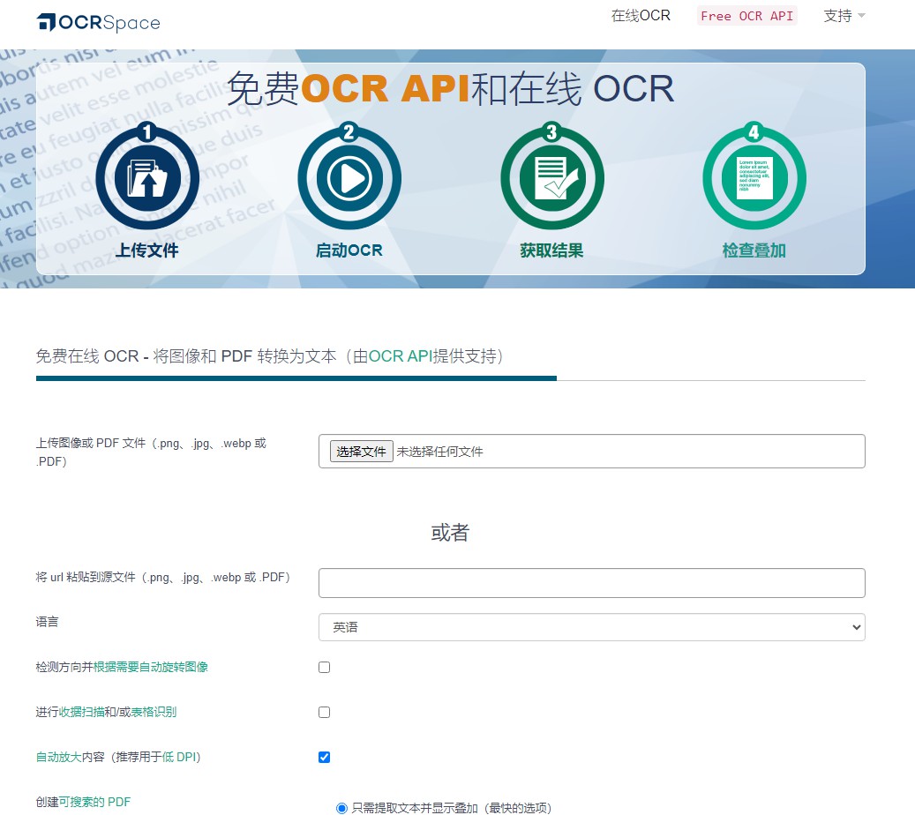The height and width of the screenshot is (815, 915).
Task: Click the step 1 upload file icon
Action: pos(147,176)
